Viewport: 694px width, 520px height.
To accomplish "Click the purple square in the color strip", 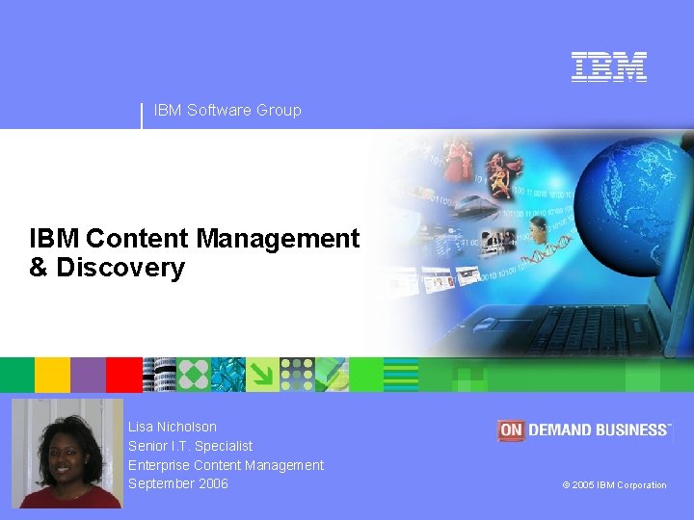I will tap(88, 375).
